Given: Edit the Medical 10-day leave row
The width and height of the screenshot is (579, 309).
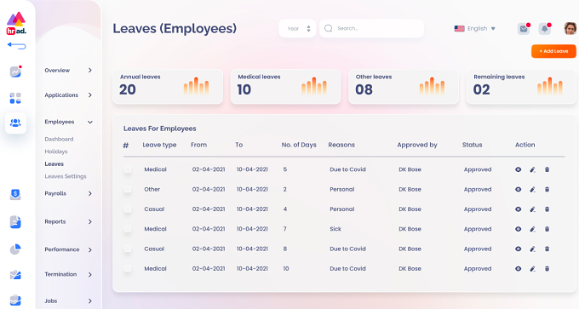Looking at the screenshot, I should point(532,269).
